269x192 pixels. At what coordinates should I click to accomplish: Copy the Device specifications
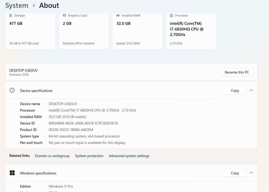pos(235,90)
